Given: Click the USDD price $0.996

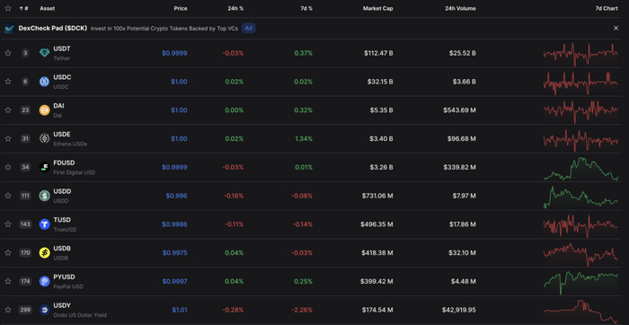Looking at the screenshot, I should 176,196.
